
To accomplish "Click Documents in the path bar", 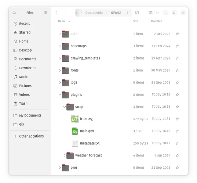I will pos(94,13).
